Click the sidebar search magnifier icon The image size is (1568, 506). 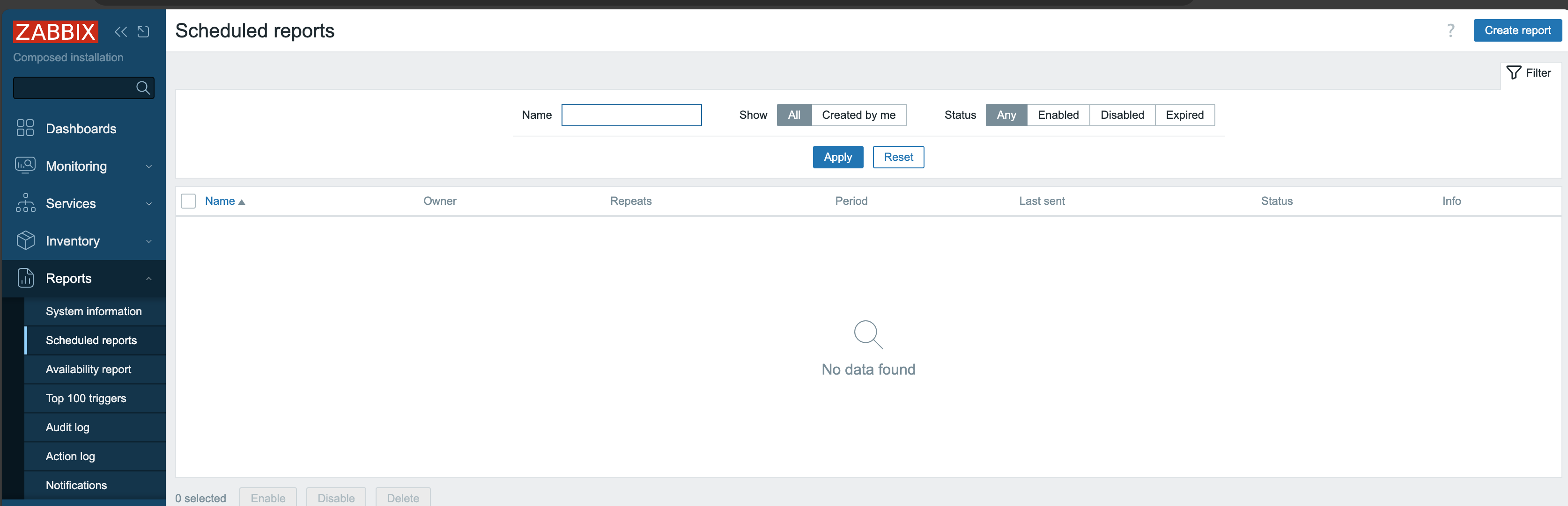pyautogui.click(x=143, y=88)
